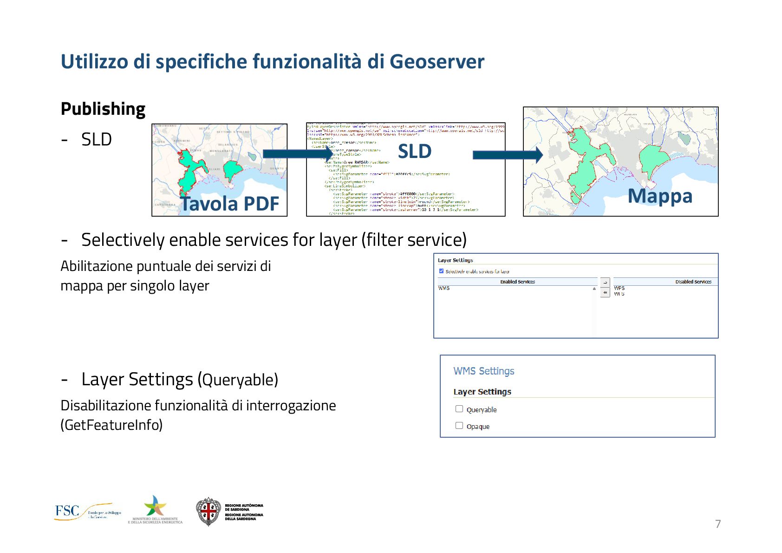Click the 'Publishing' heading
This screenshot has height=553, width=782.
tap(103, 109)
